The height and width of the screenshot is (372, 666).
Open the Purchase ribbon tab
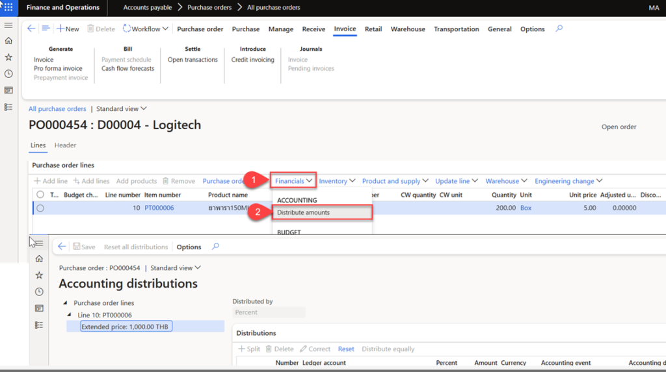point(246,29)
